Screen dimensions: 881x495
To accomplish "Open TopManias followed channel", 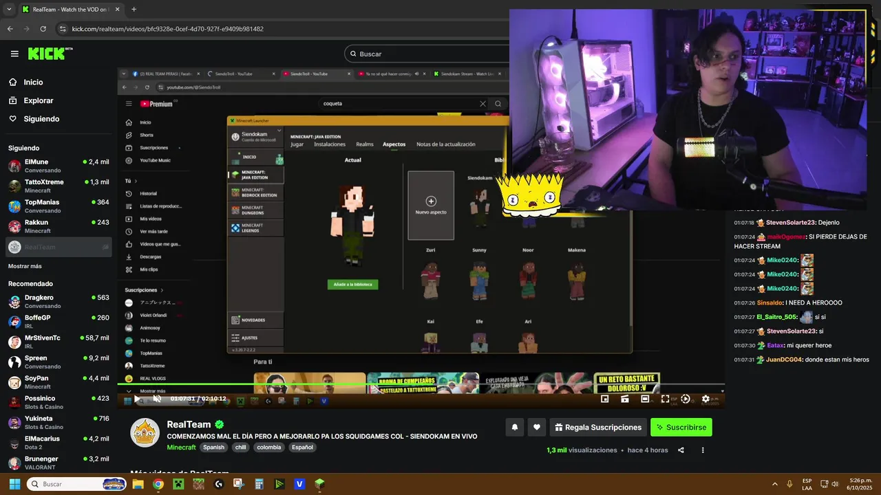I will tap(59, 206).
